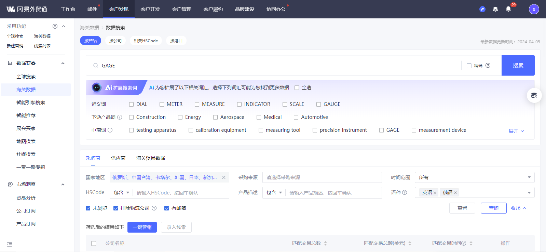546x252 pixels.
Task: Select the 按公司 search mode
Action: [x=115, y=41]
